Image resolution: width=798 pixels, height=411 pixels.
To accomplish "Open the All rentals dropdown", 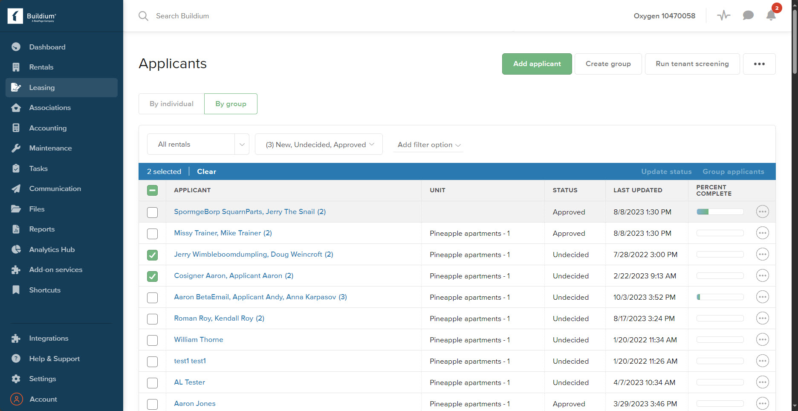I will coord(198,144).
